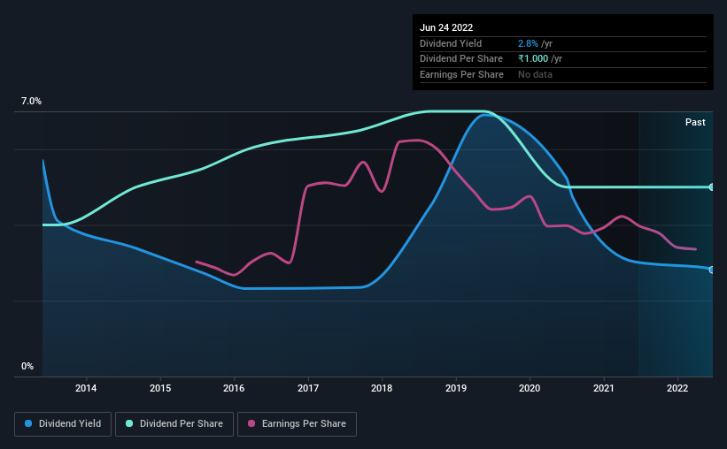Click the 2.8% dividend yield value
The width and height of the screenshot is (727, 449).
pos(528,43)
